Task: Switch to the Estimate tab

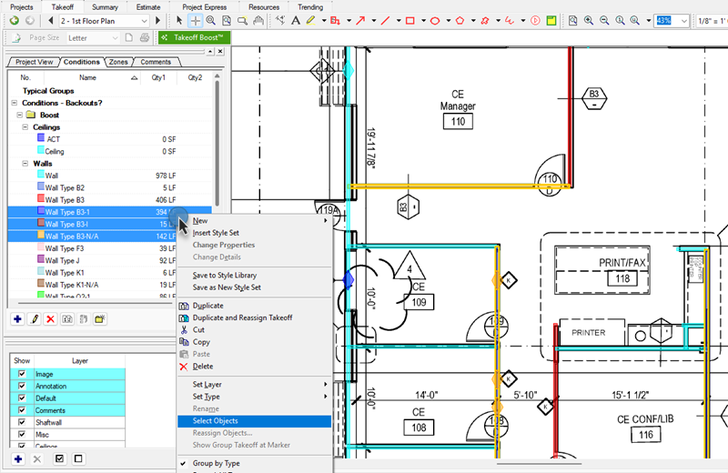Action: 148,6
